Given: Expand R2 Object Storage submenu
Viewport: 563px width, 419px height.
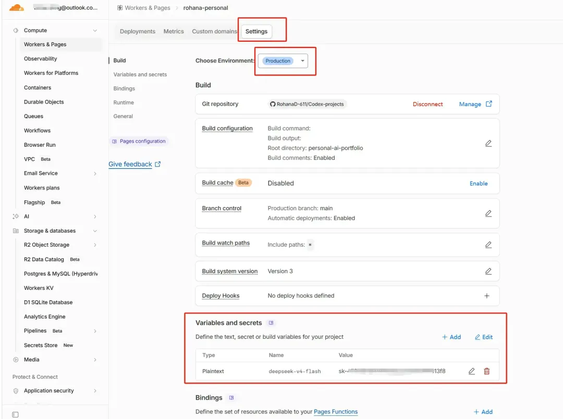Looking at the screenshot, I should coord(95,245).
